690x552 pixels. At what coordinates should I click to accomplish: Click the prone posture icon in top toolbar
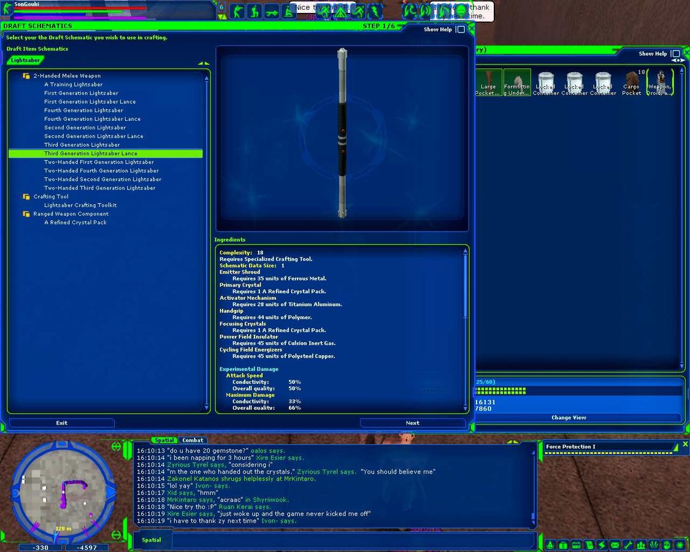pyautogui.click(x=272, y=11)
